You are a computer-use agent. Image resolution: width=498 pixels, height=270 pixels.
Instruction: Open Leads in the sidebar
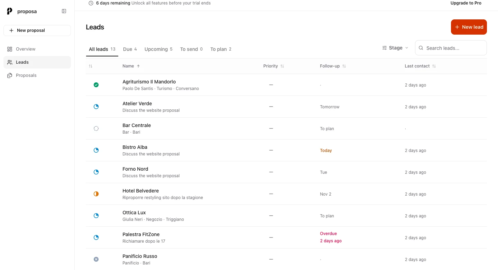pyautogui.click(x=37, y=62)
